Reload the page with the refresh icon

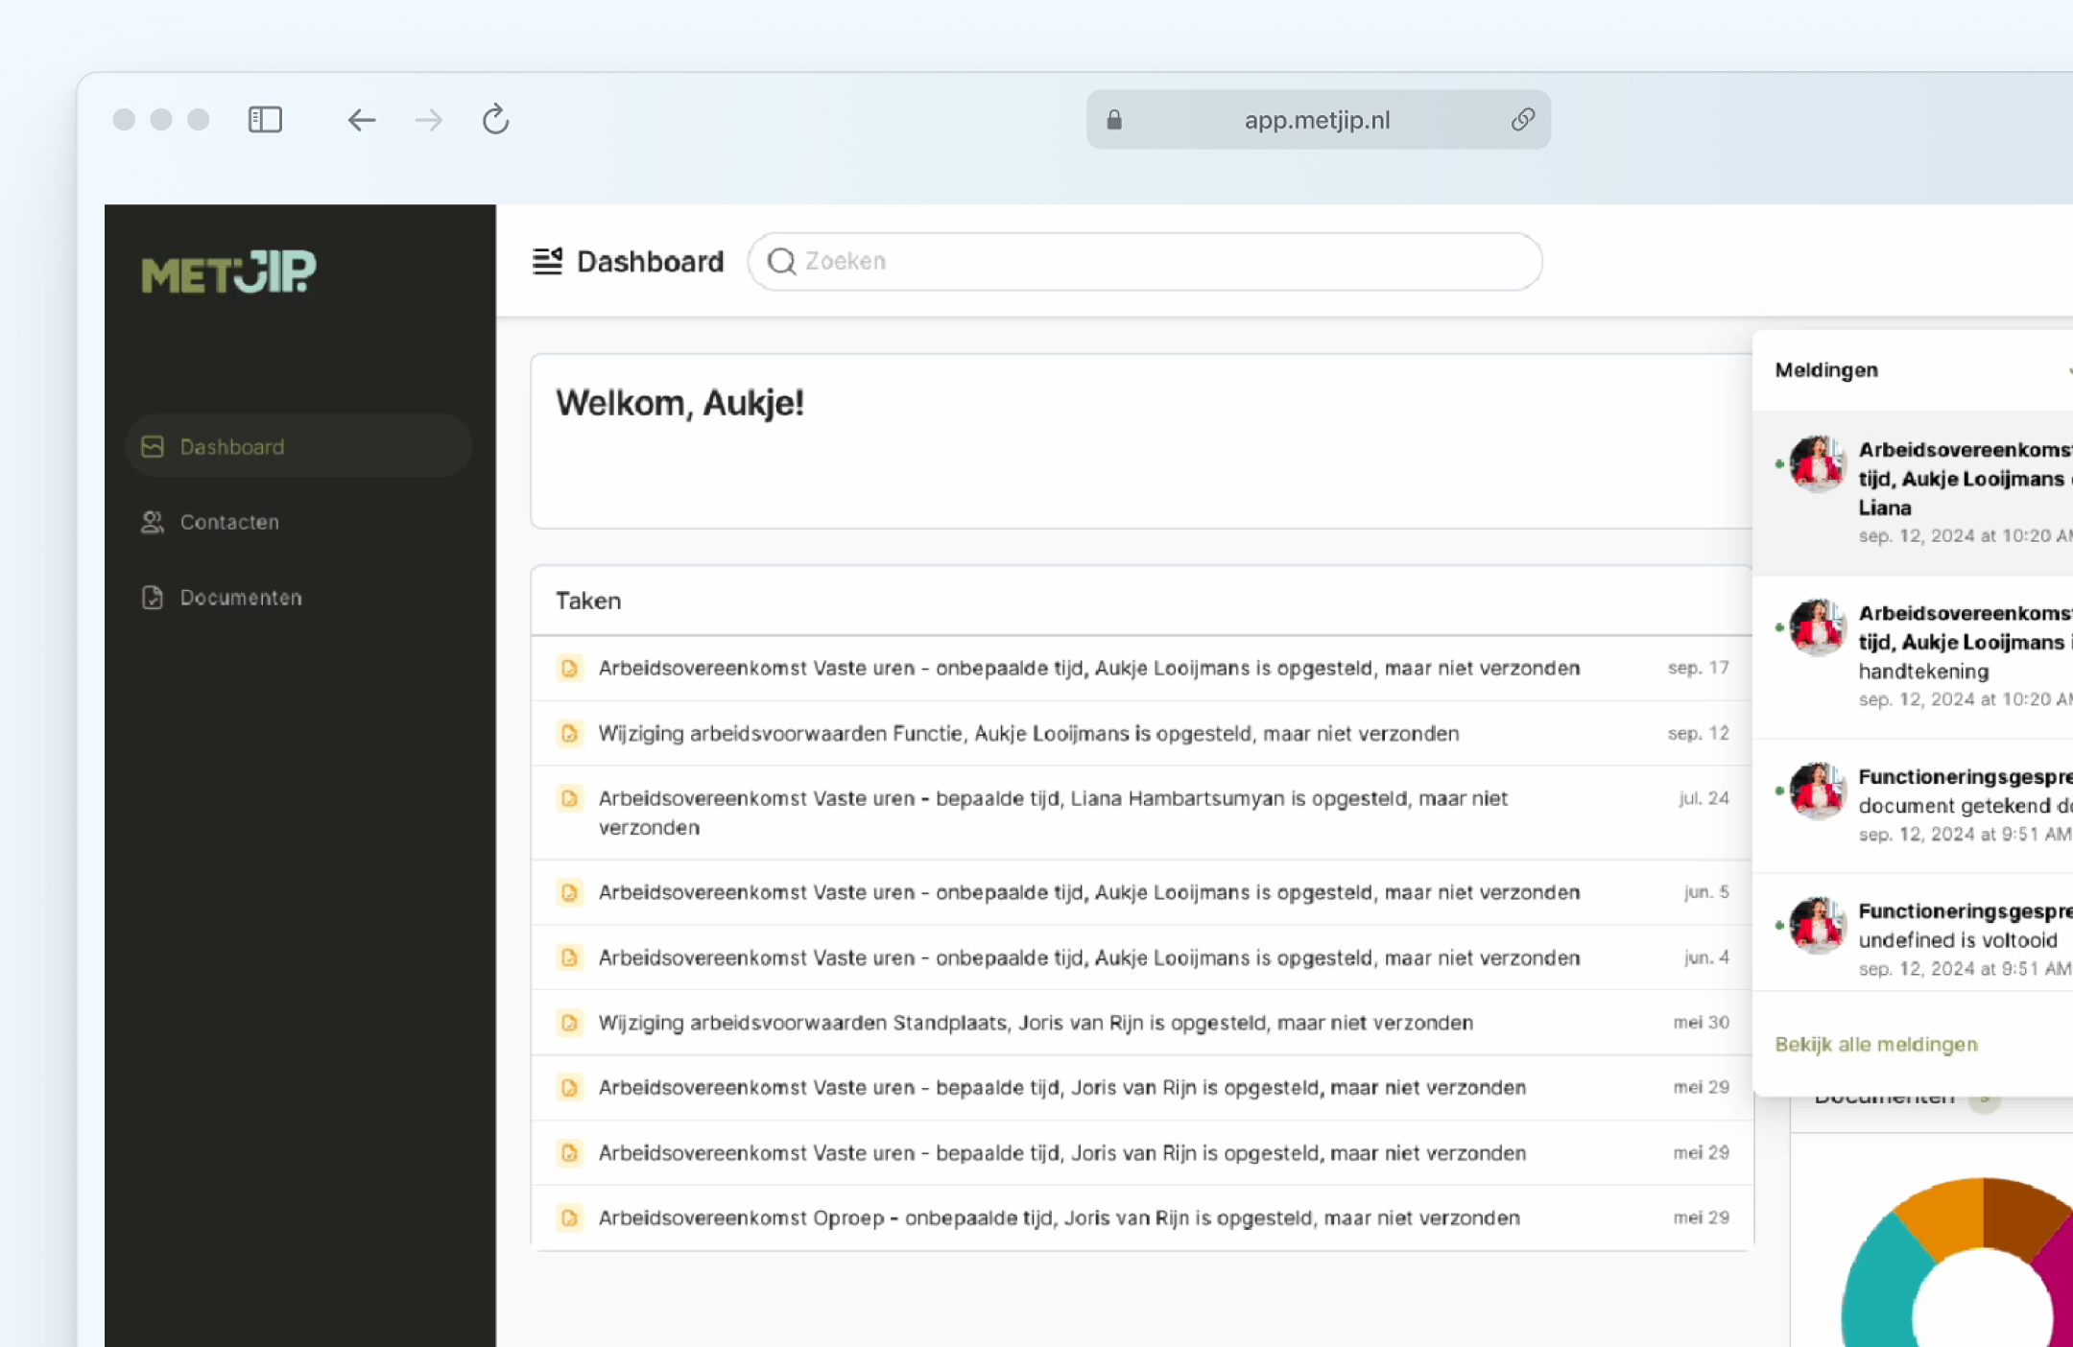click(x=495, y=120)
